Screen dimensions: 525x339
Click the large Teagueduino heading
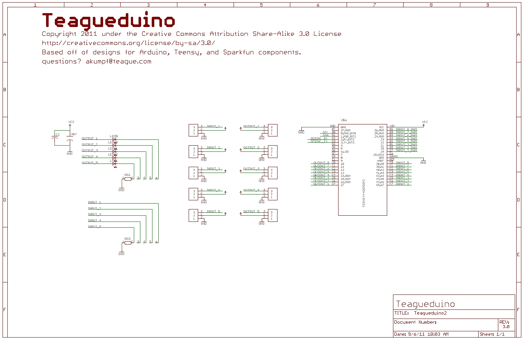(109, 20)
